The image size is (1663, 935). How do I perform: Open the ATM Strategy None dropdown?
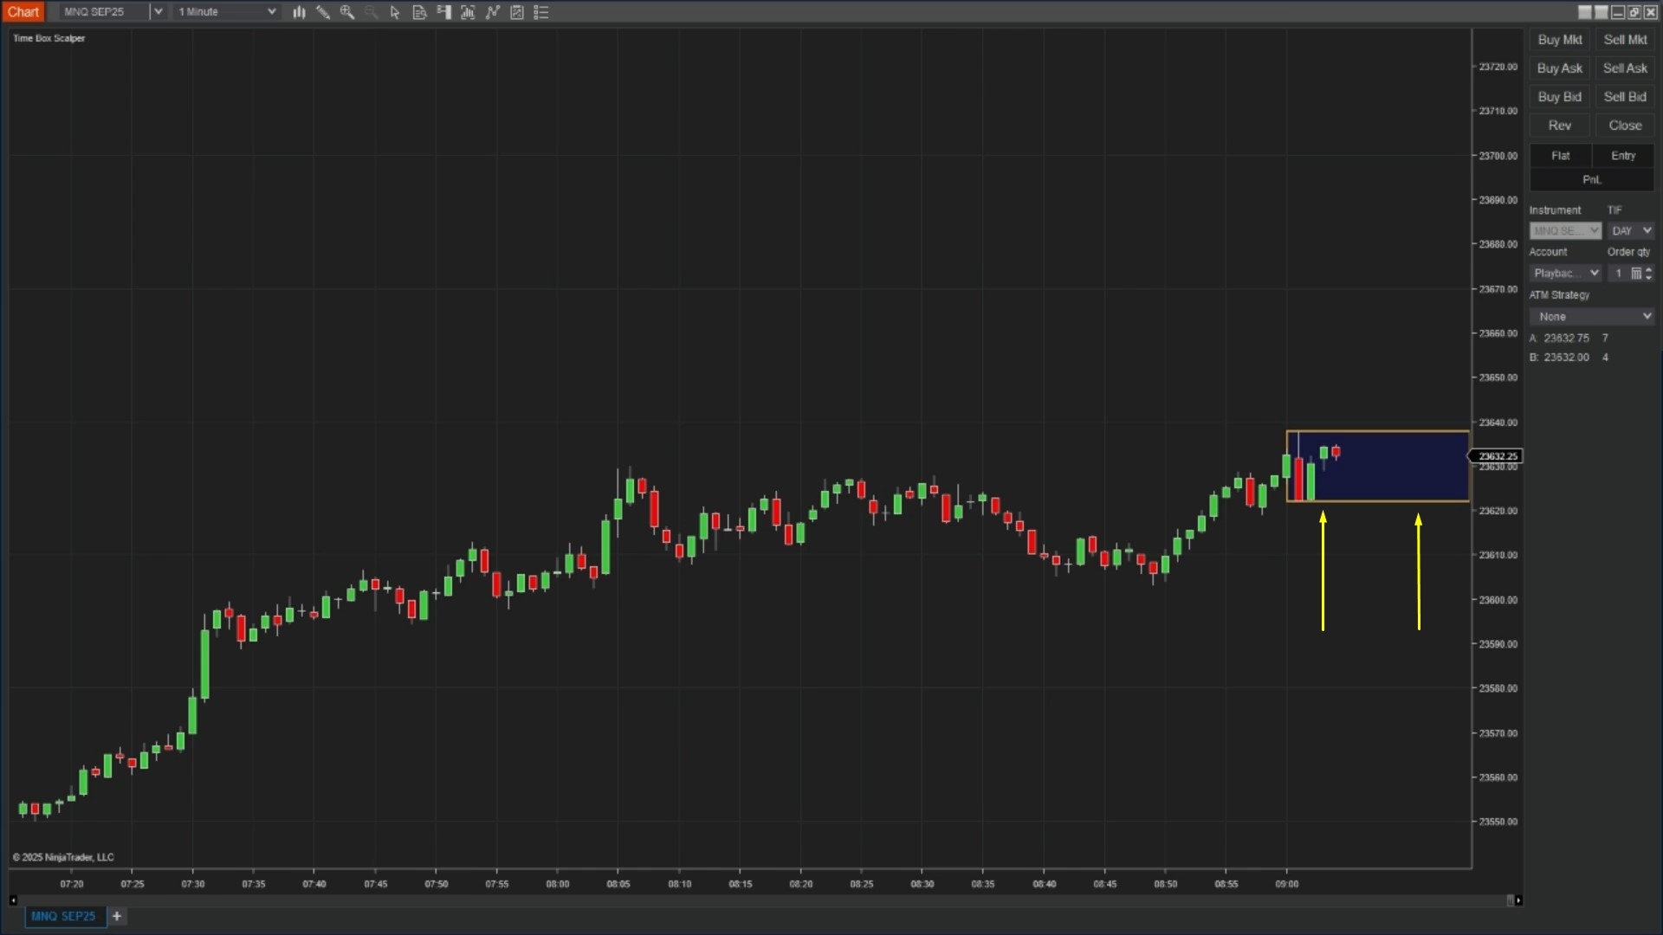pos(1592,316)
